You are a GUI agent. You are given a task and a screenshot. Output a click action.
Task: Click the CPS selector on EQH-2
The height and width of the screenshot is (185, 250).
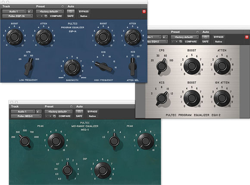click(162, 67)
